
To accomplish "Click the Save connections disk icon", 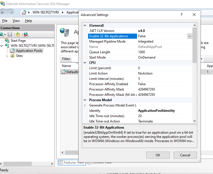I will click(x=10, y=34).
